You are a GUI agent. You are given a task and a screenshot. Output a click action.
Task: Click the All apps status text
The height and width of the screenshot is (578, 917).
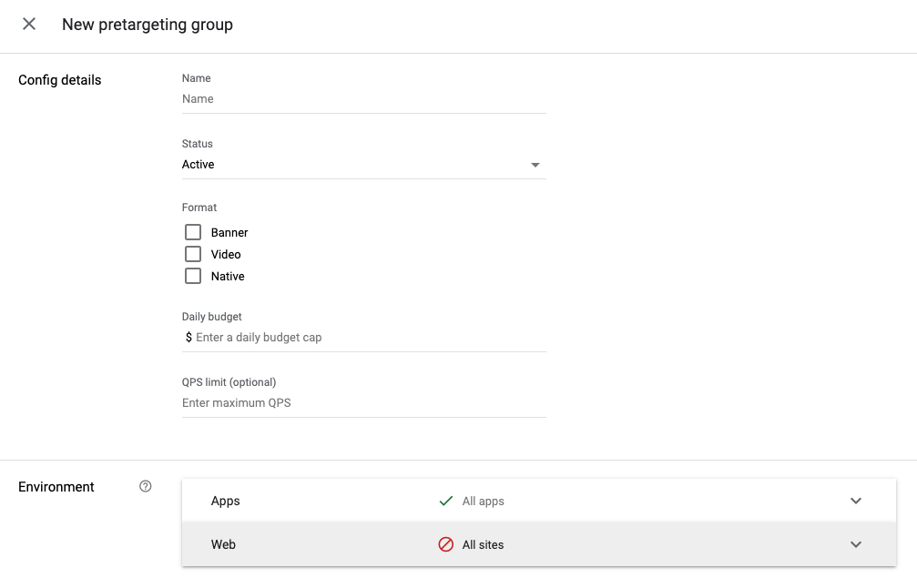(x=483, y=501)
